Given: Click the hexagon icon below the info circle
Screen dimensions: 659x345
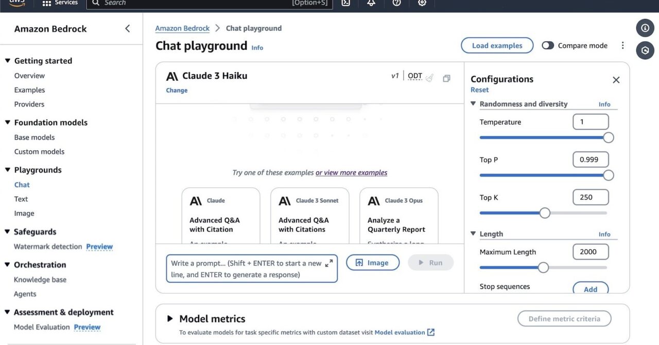Looking at the screenshot, I should (x=645, y=50).
